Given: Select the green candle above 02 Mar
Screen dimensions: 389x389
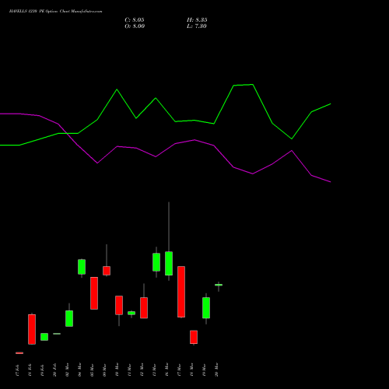Looking at the screenshot, I should click(69, 318).
